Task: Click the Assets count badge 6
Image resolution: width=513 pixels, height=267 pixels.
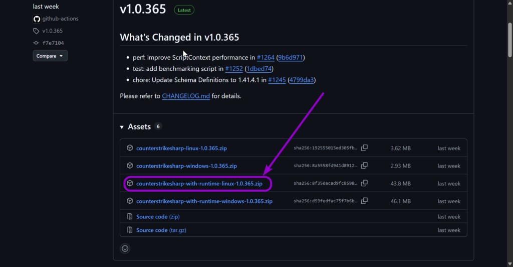Action: tap(158, 126)
